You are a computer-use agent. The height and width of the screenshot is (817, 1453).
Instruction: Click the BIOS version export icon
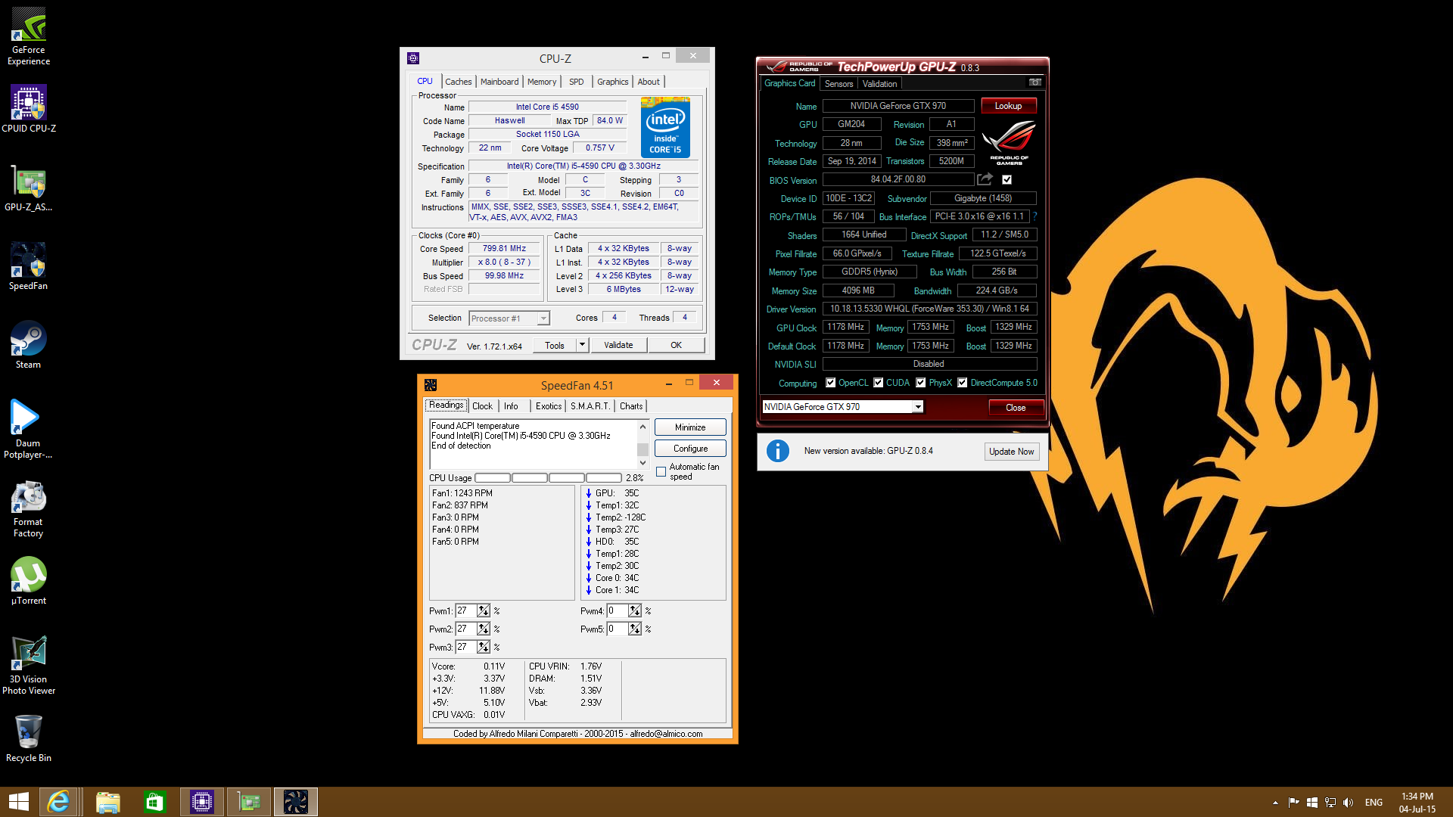click(985, 179)
